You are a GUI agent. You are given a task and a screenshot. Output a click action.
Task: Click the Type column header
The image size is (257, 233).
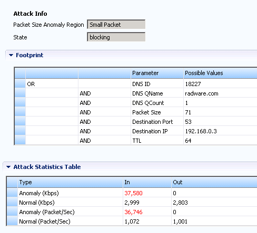(x=70, y=182)
